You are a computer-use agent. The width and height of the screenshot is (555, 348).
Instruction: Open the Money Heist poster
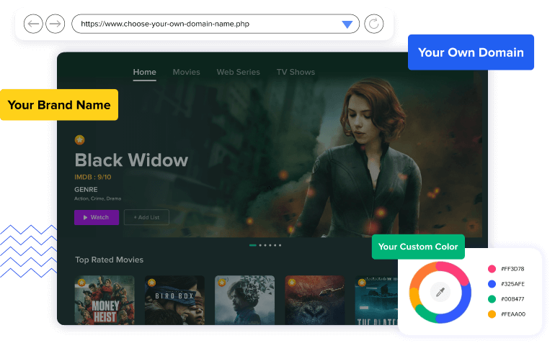point(105,300)
